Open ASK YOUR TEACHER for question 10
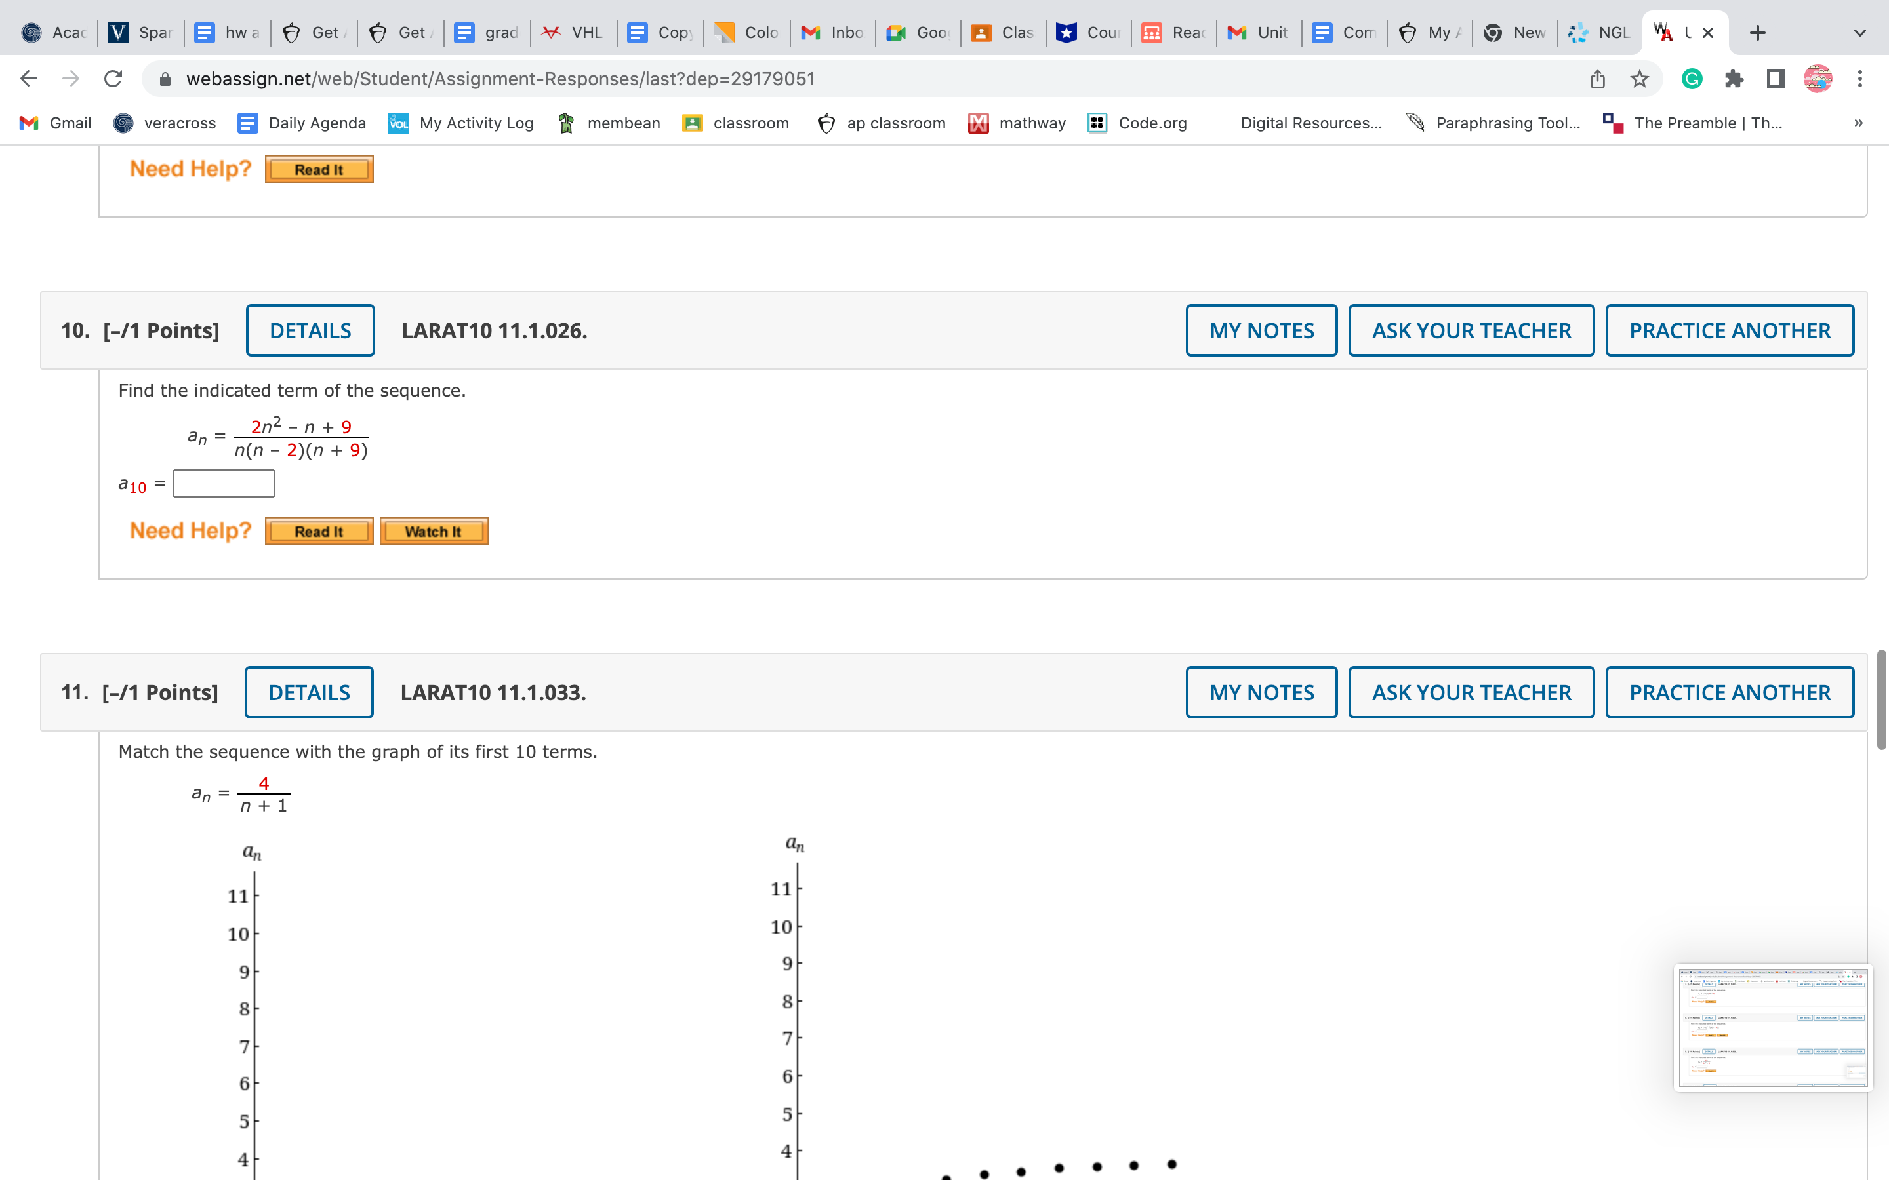Image resolution: width=1889 pixels, height=1180 pixels. point(1471,330)
